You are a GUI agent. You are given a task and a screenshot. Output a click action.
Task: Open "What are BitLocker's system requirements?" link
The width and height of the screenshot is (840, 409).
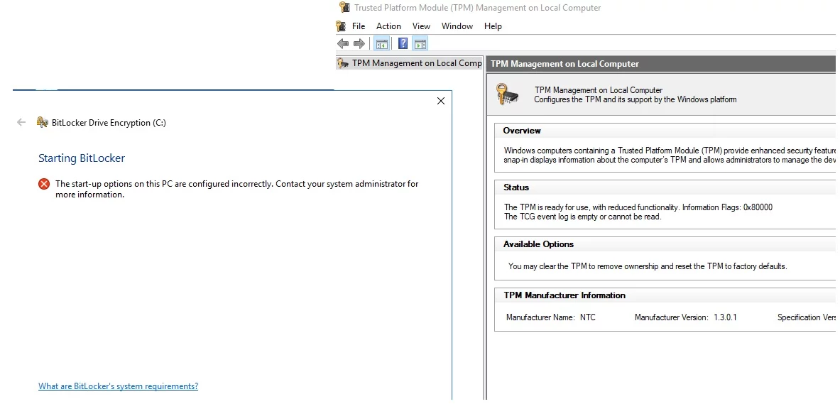pyautogui.click(x=118, y=386)
